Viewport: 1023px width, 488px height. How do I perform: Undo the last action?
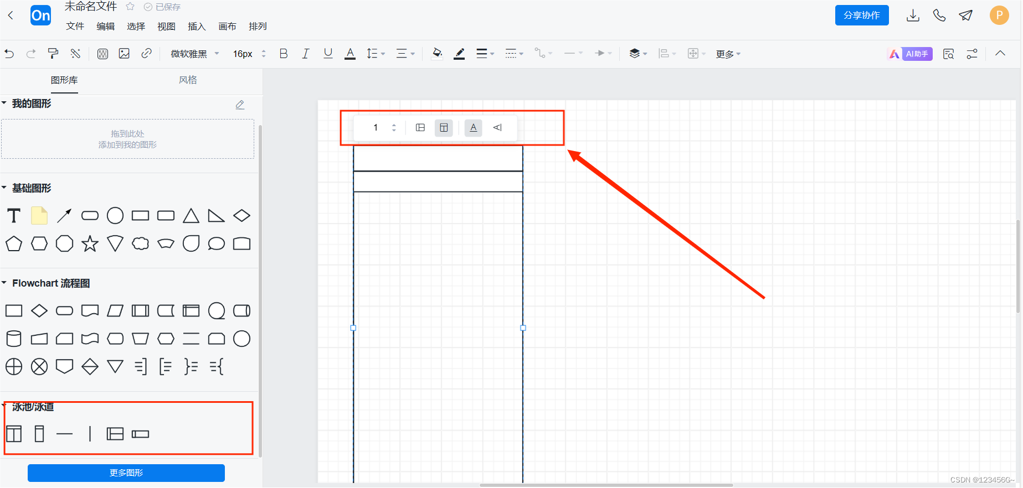[9, 54]
